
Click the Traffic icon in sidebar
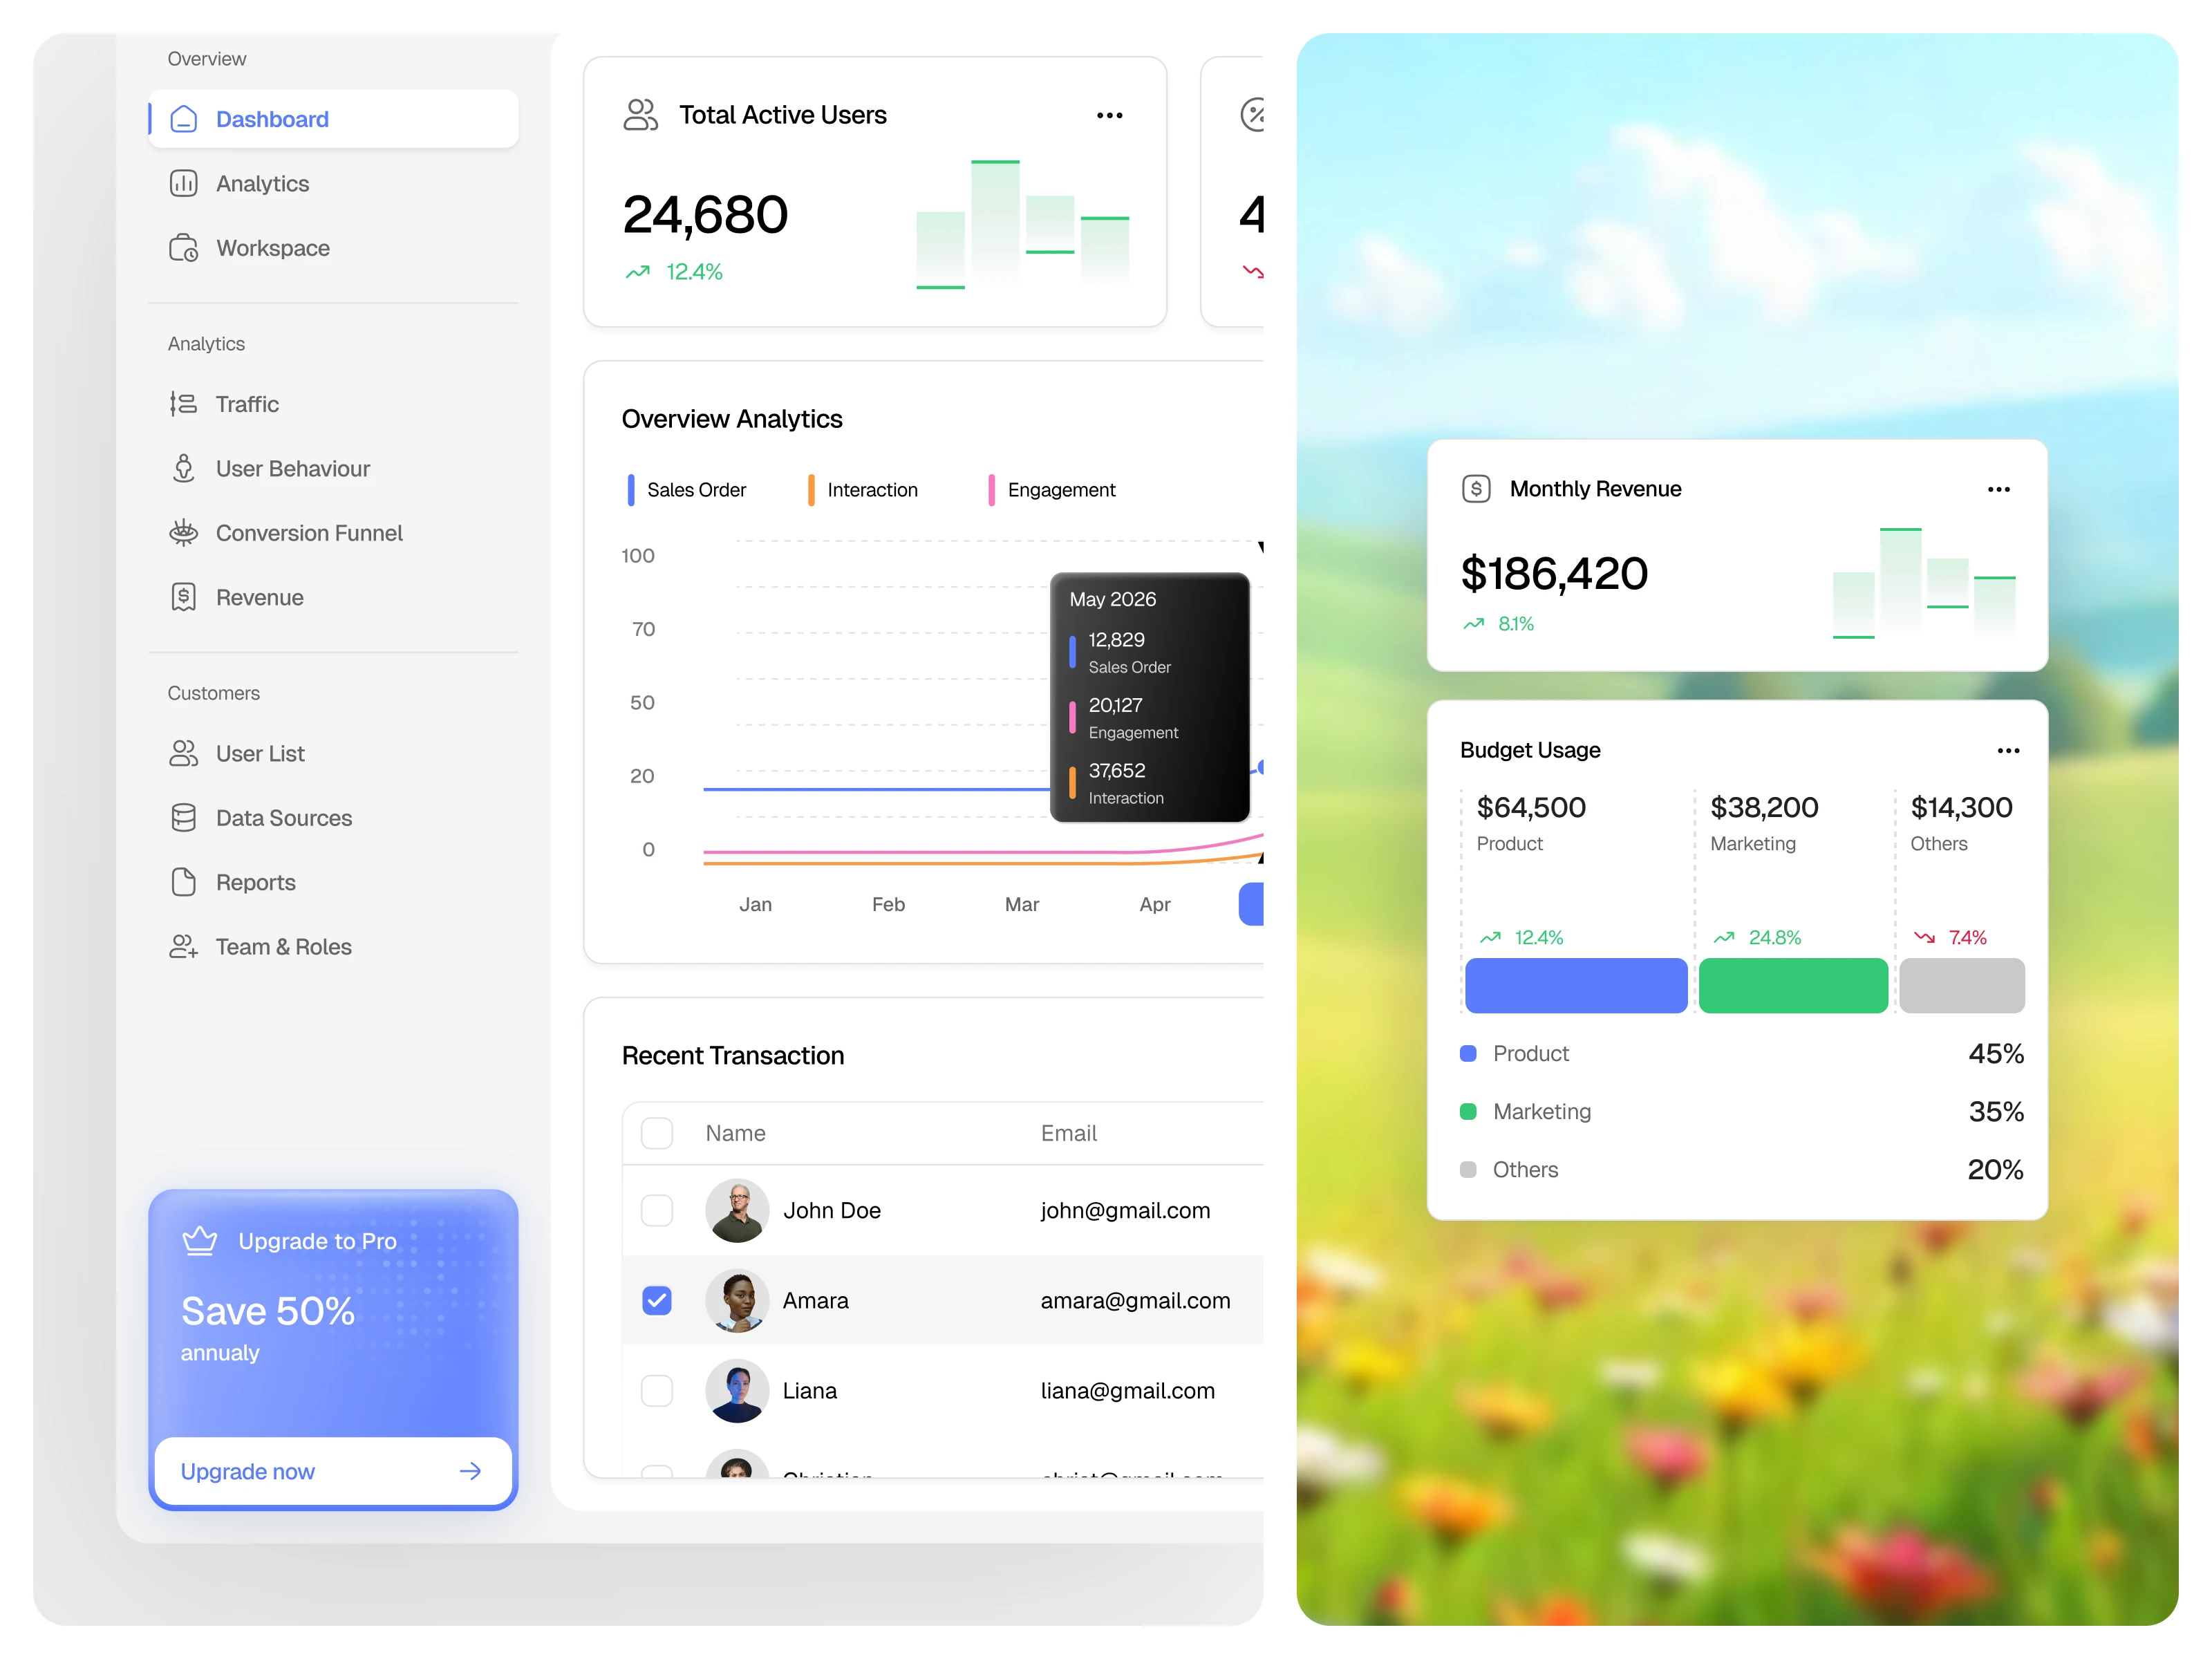[183, 404]
